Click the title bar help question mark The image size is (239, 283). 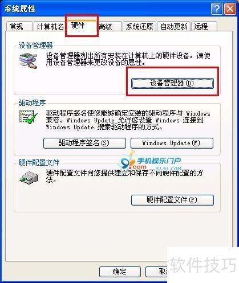pyautogui.click(x=217, y=9)
